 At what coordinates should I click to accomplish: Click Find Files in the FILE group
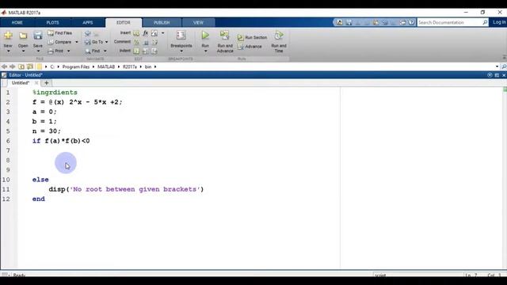(x=60, y=33)
